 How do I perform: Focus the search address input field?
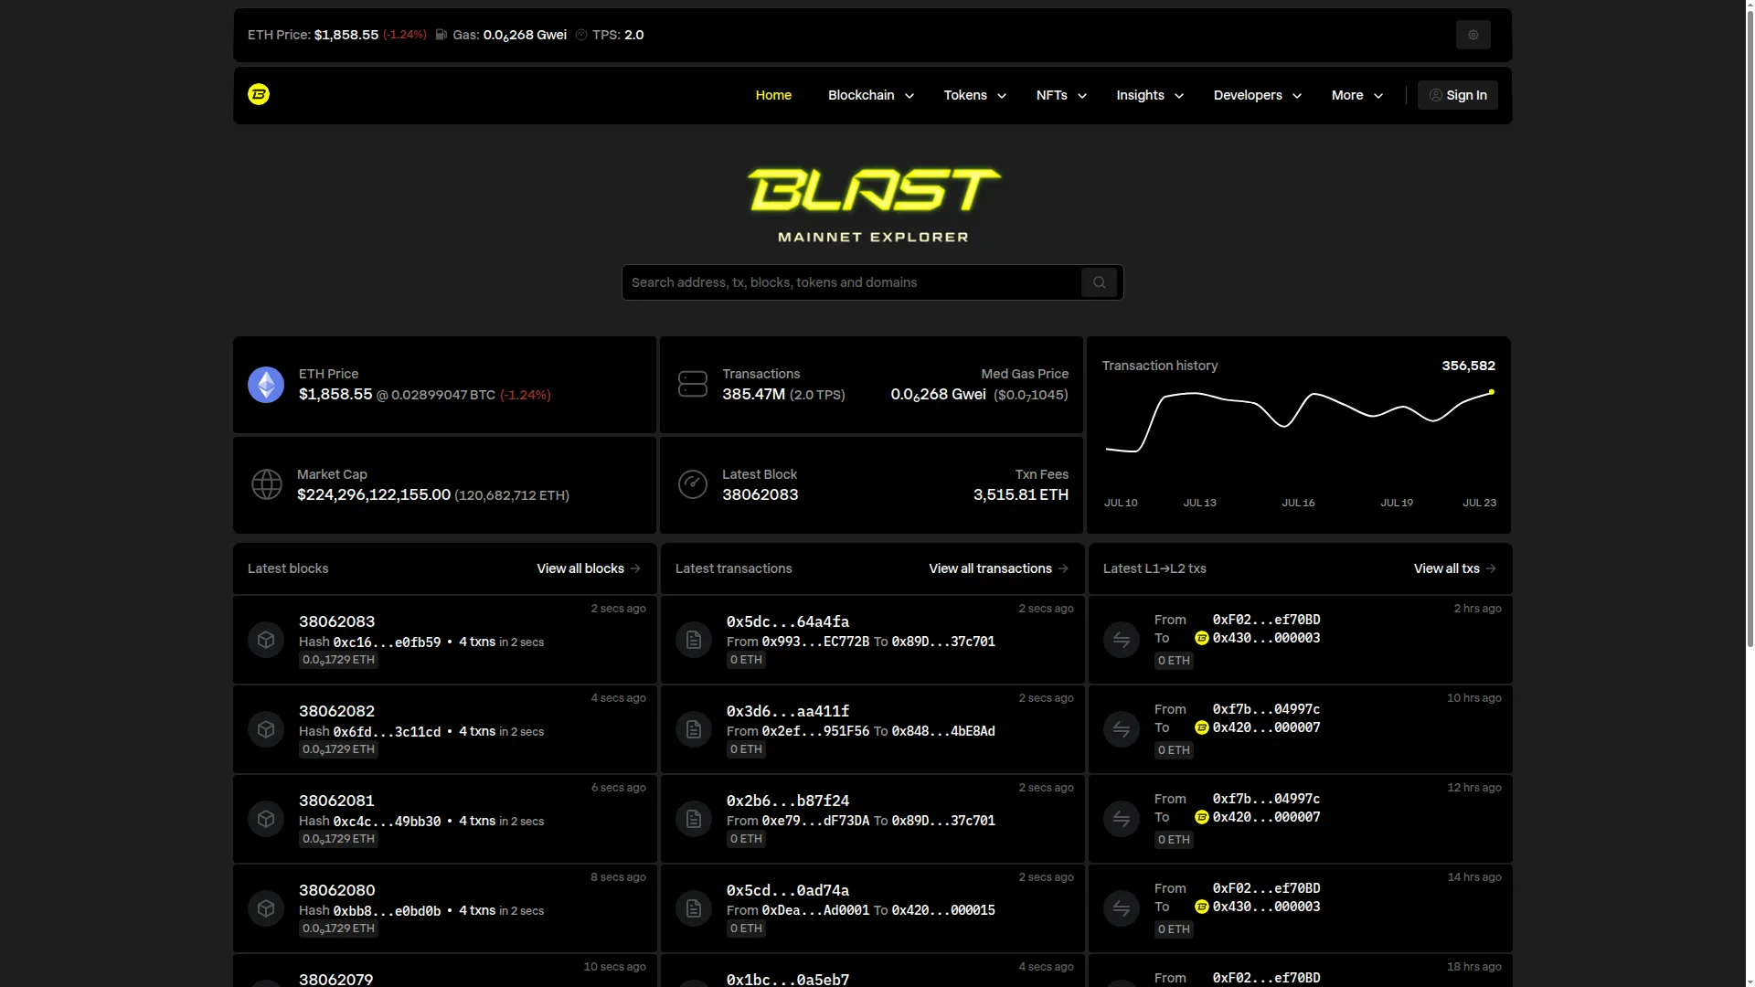coord(852,282)
